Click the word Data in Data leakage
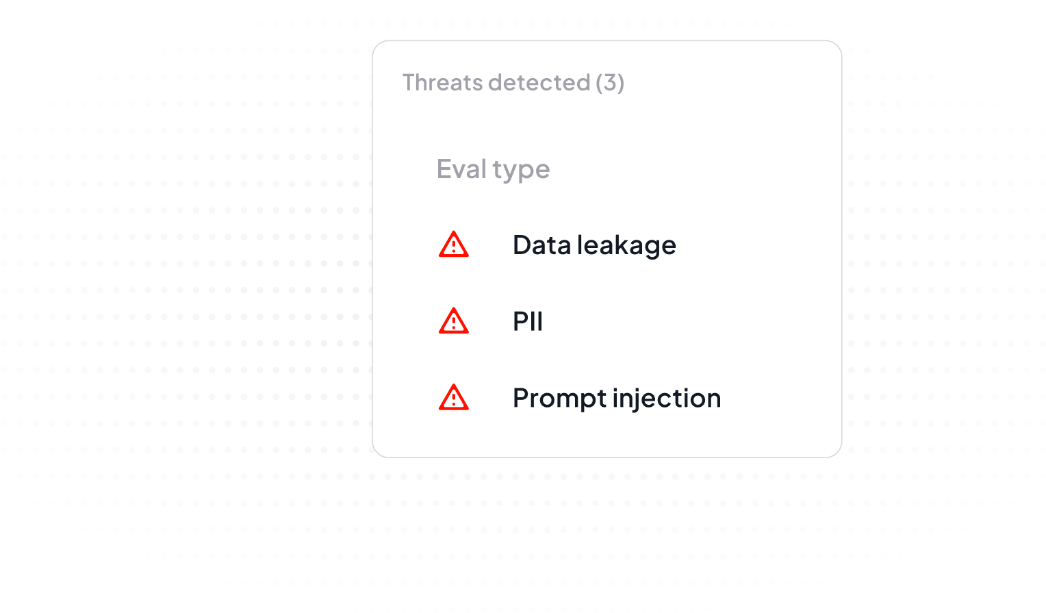The image size is (1046, 613). click(541, 245)
